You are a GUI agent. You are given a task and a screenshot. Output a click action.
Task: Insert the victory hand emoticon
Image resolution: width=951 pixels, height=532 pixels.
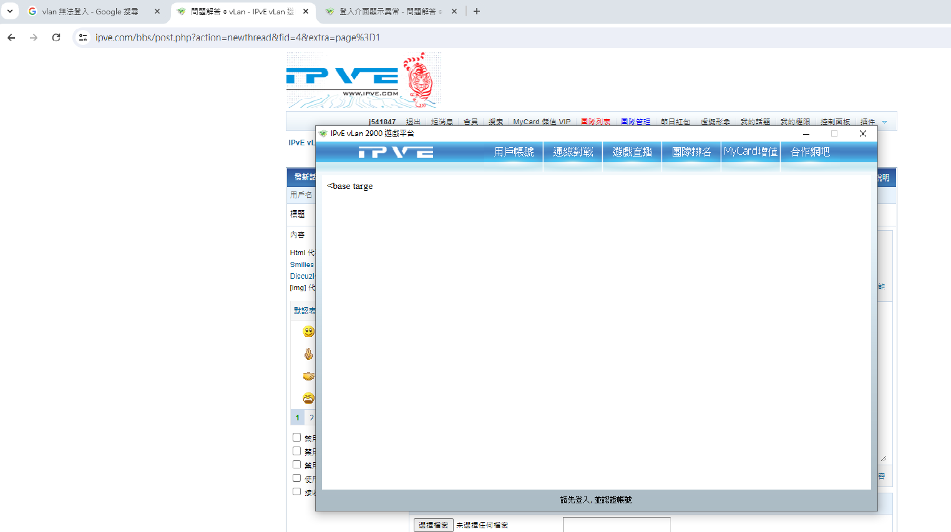[x=308, y=354]
